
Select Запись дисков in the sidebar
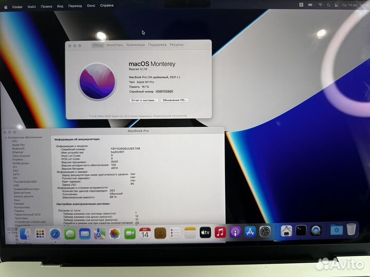pos(23,196)
